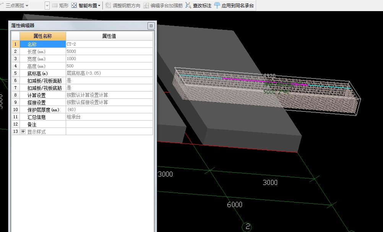Click the 汇总信息 value 桩承台
The image size is (383, 232).
109,117
